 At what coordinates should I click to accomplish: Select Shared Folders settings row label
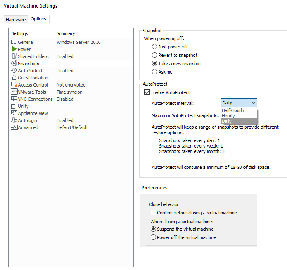click(x=33, y=56)
